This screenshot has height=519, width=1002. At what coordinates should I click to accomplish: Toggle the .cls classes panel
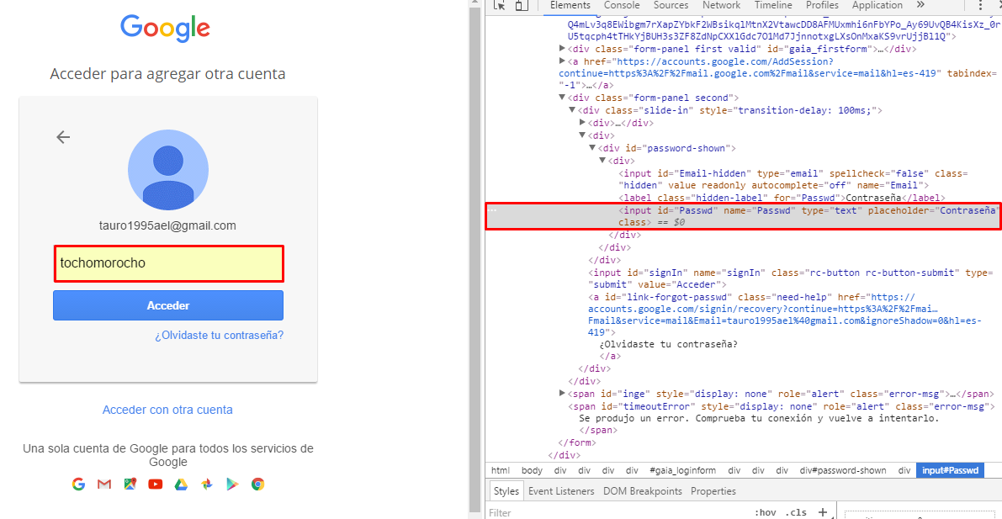point(796,512)
